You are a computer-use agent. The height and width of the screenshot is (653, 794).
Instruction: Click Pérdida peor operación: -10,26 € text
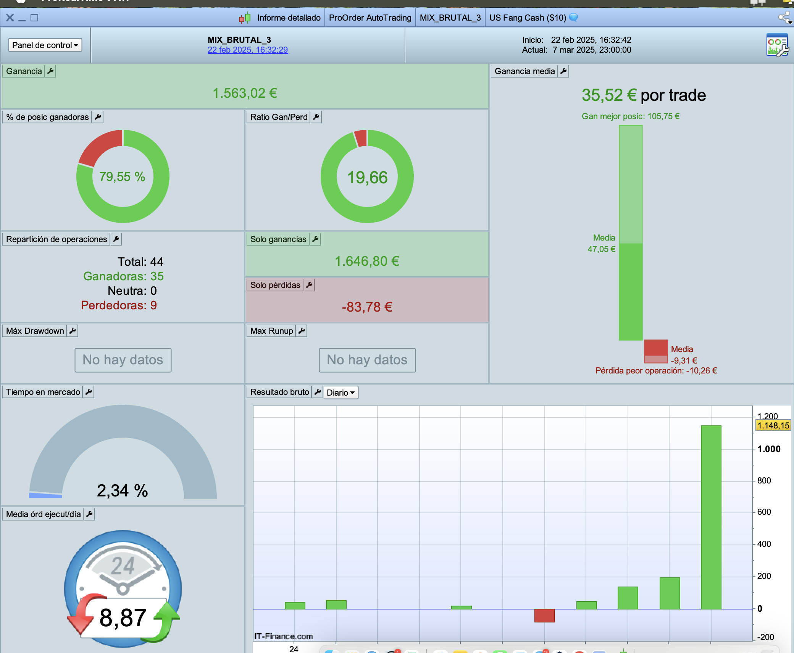pos(656,371)
